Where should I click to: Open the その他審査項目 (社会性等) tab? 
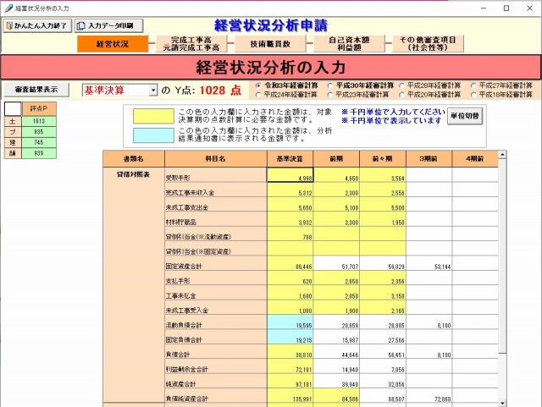(428, 44)
